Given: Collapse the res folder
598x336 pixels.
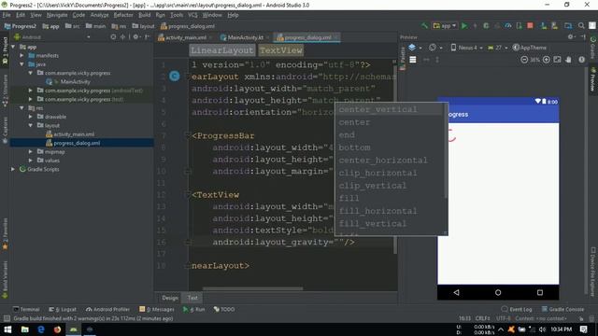Looking at the screenshot, I should 22,108.
